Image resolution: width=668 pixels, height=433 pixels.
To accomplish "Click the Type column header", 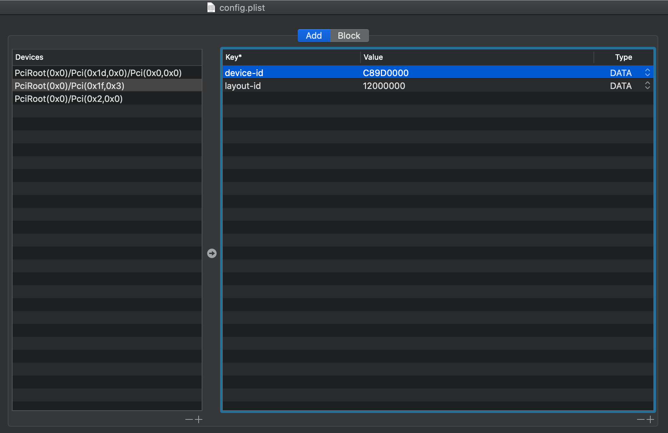I will (623, 57).
